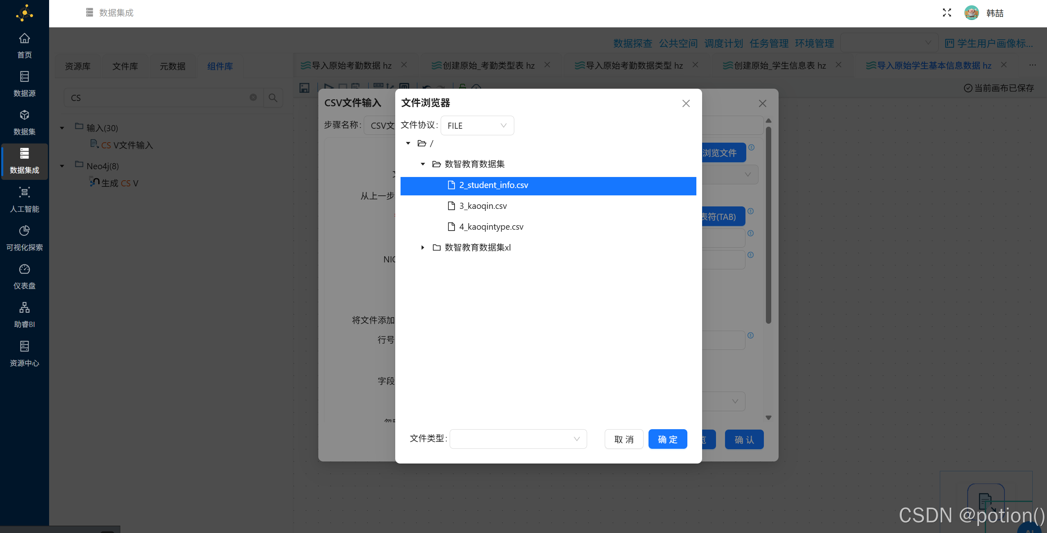Click the search magnifier icon in component library
Image resolution: width=1047 pixels, height=533 pixels.
(273, 98)
